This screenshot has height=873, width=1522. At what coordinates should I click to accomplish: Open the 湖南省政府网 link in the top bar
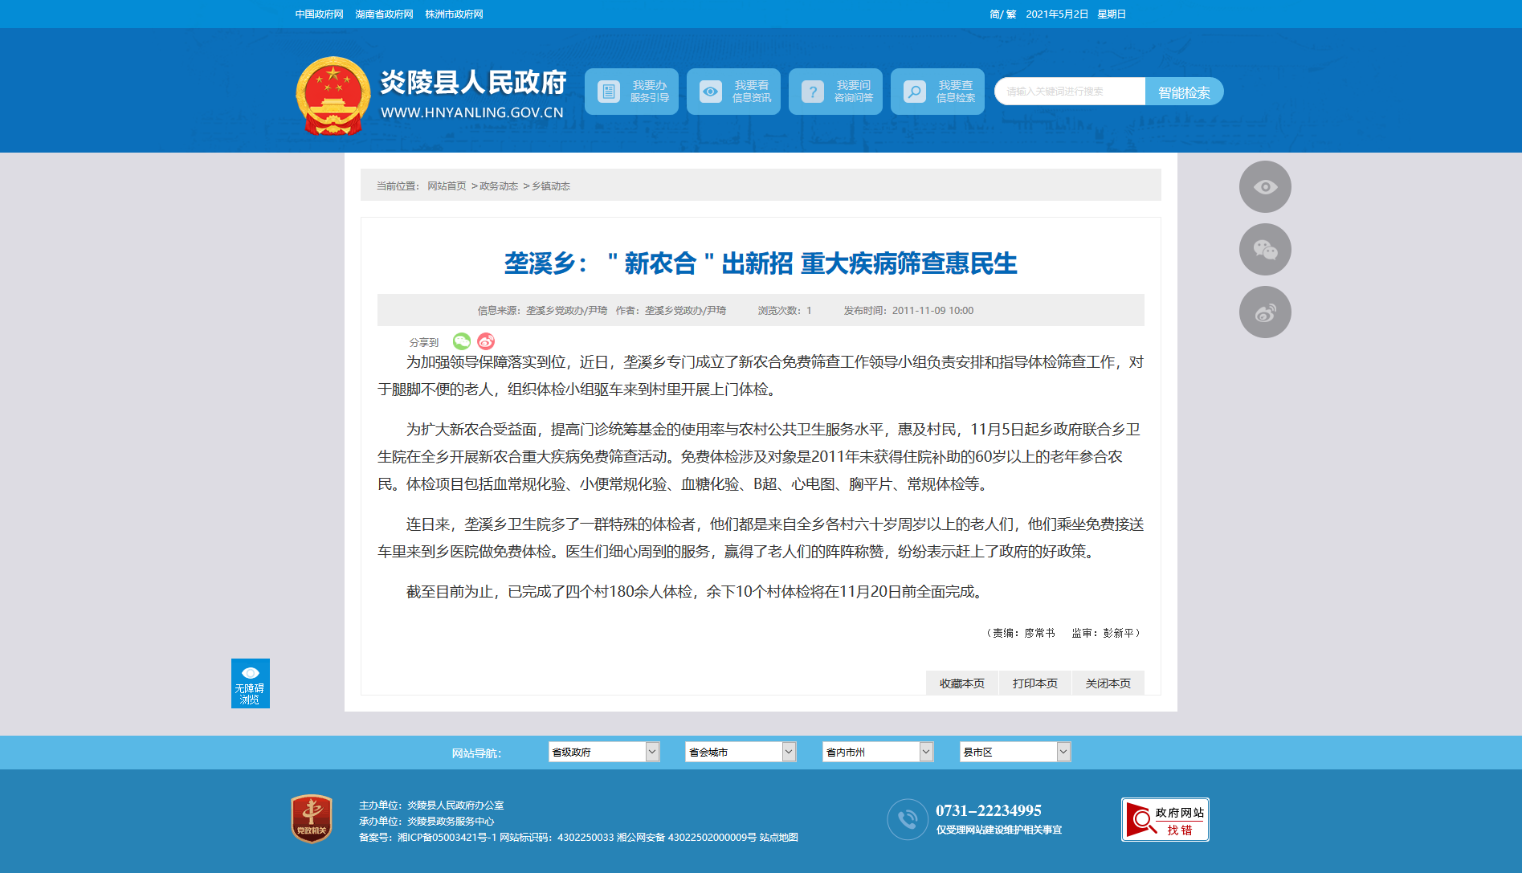[384, 14]
